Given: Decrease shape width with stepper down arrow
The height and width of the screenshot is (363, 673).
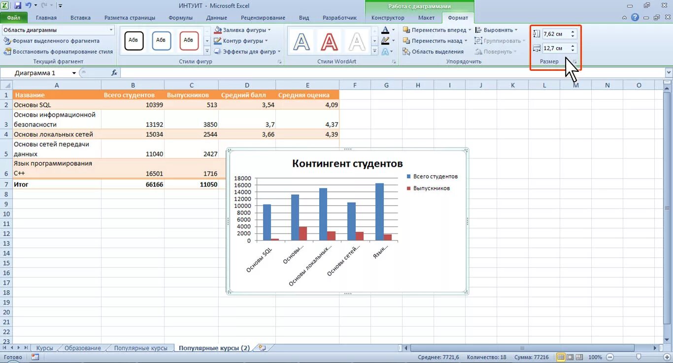Looking at the screenshot, I should [x=572, y=51].
